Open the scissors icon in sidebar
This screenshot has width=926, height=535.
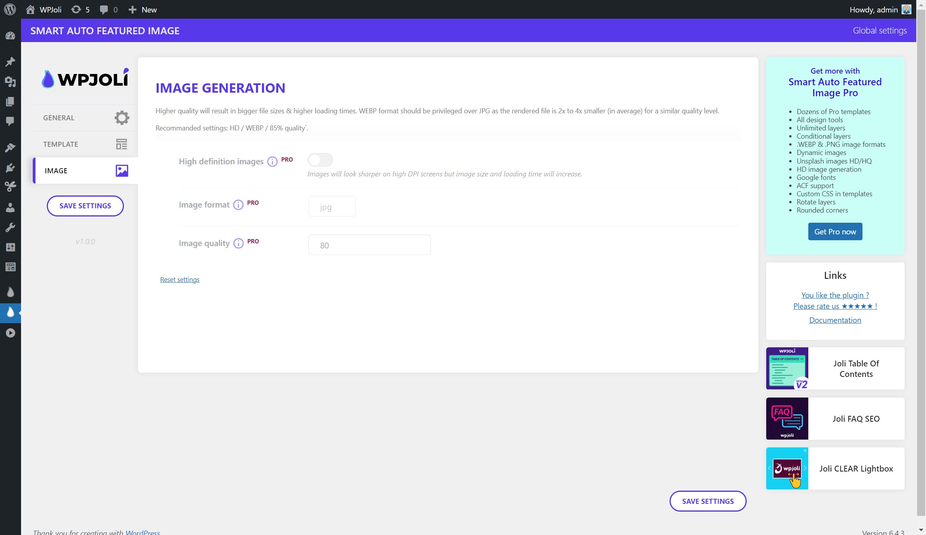[x=11, y=187]
